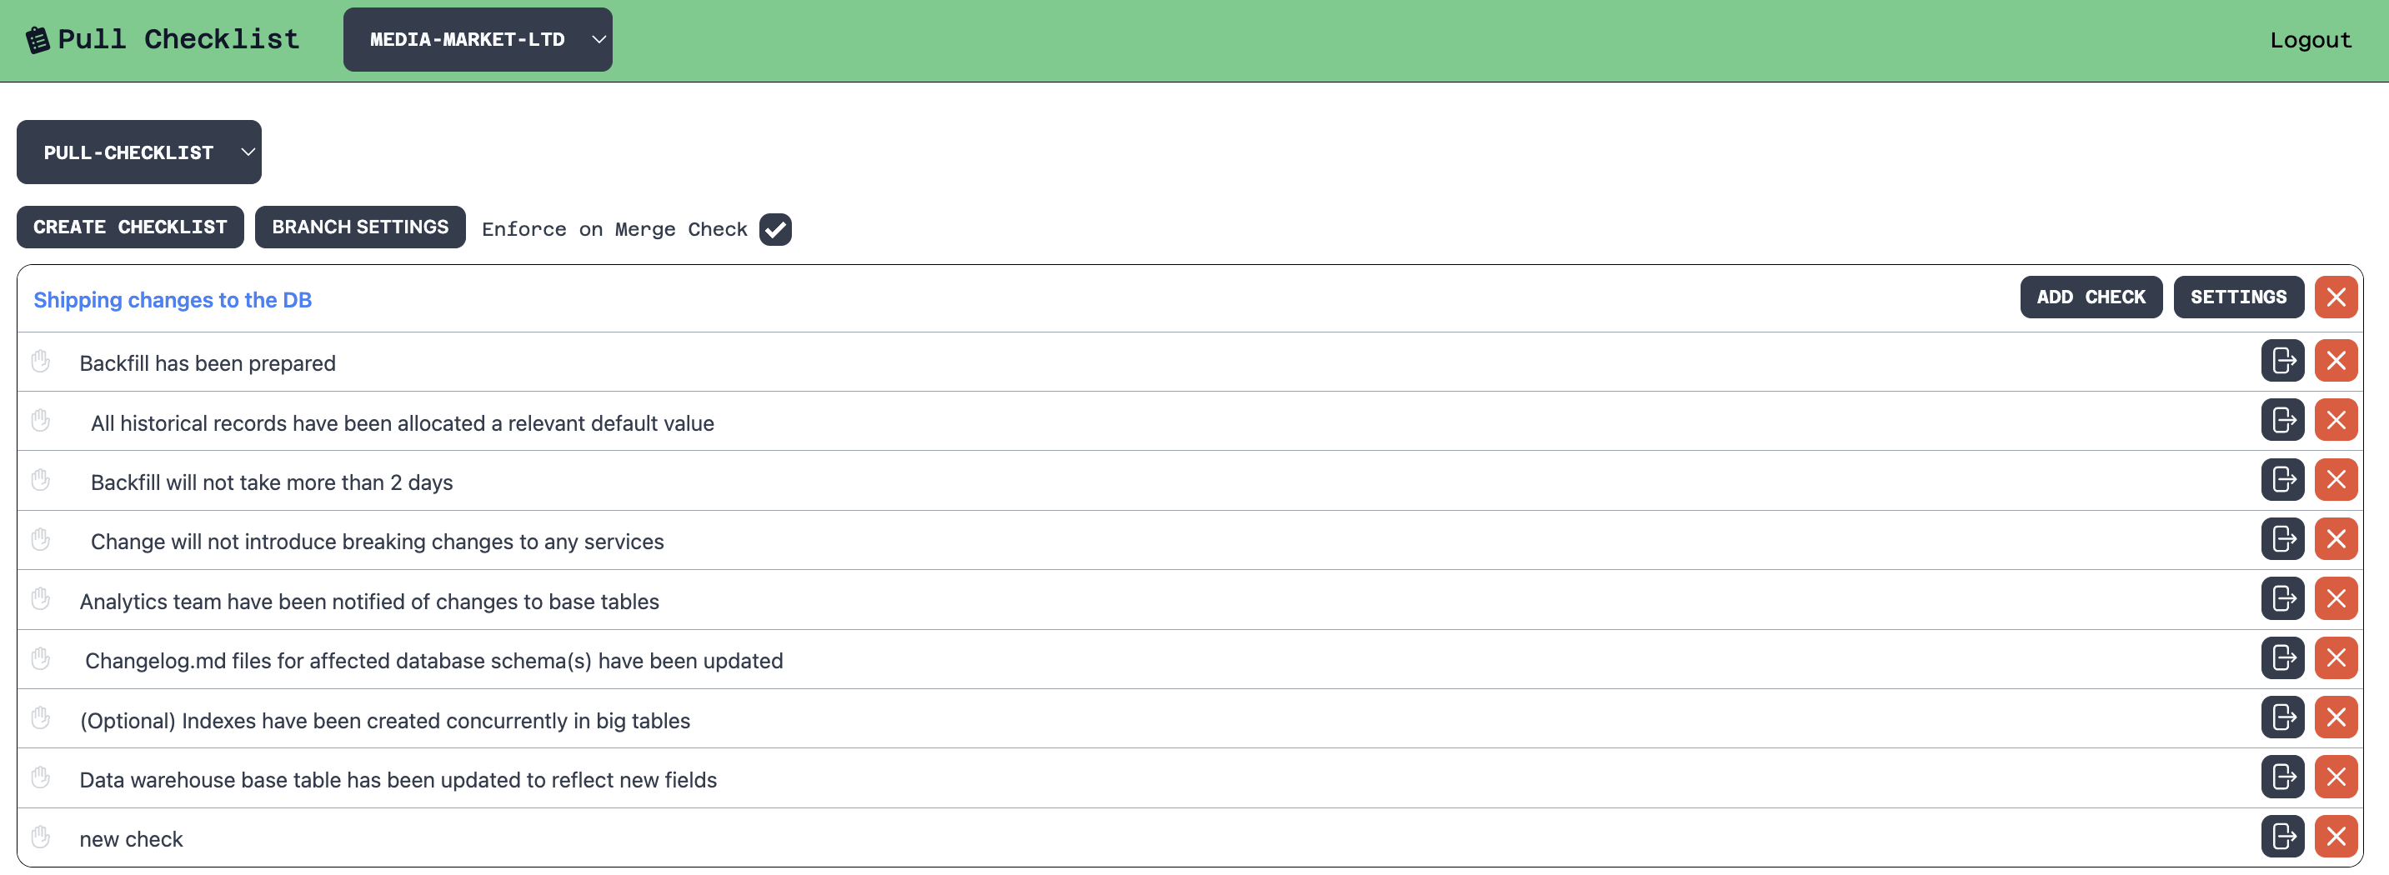Toggle Enforce on Merge Check checkbox

pyautogui.click(x=775, y=229)
